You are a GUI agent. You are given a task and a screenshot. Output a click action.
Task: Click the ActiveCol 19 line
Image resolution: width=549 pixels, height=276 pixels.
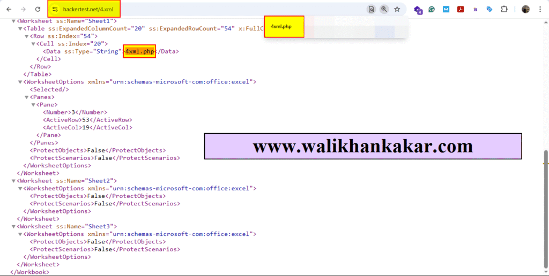click(87, 127)
